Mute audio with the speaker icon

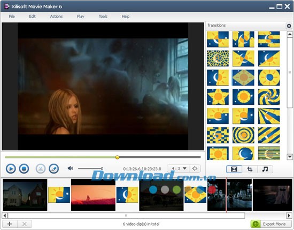click(71, 168)
